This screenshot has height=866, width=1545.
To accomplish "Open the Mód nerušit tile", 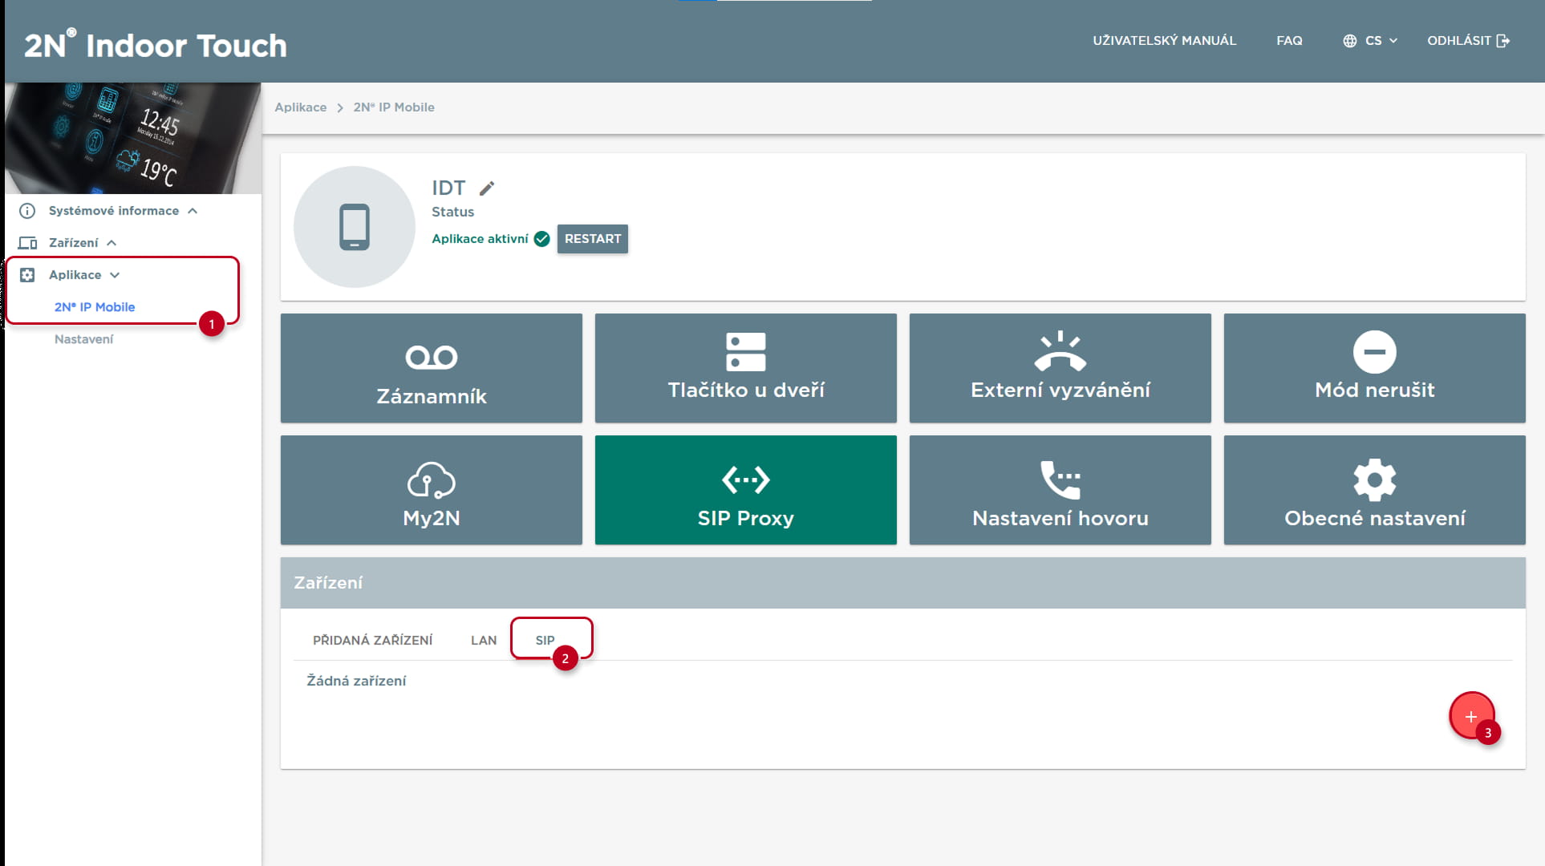I will pyautogui.click(x=1375, y=368).
